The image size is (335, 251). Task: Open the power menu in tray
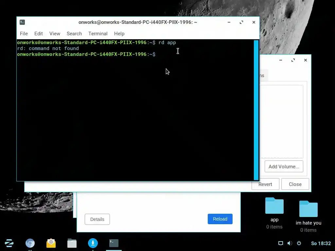299,243
